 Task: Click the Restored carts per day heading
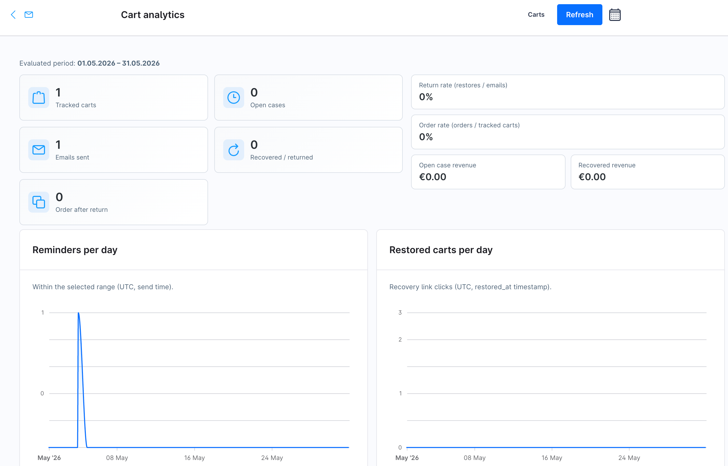point(441,250)
